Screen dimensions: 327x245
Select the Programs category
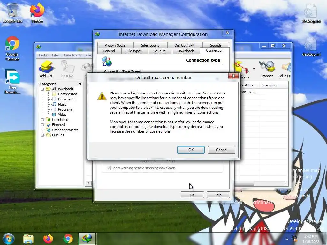click(65, 109)
